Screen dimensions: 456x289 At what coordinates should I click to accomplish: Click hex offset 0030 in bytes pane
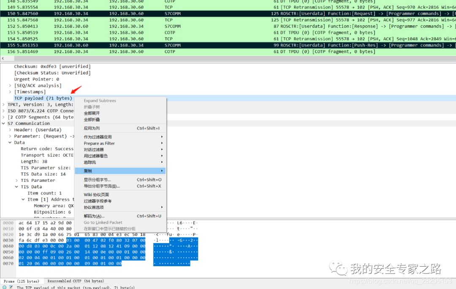(8, 240)
